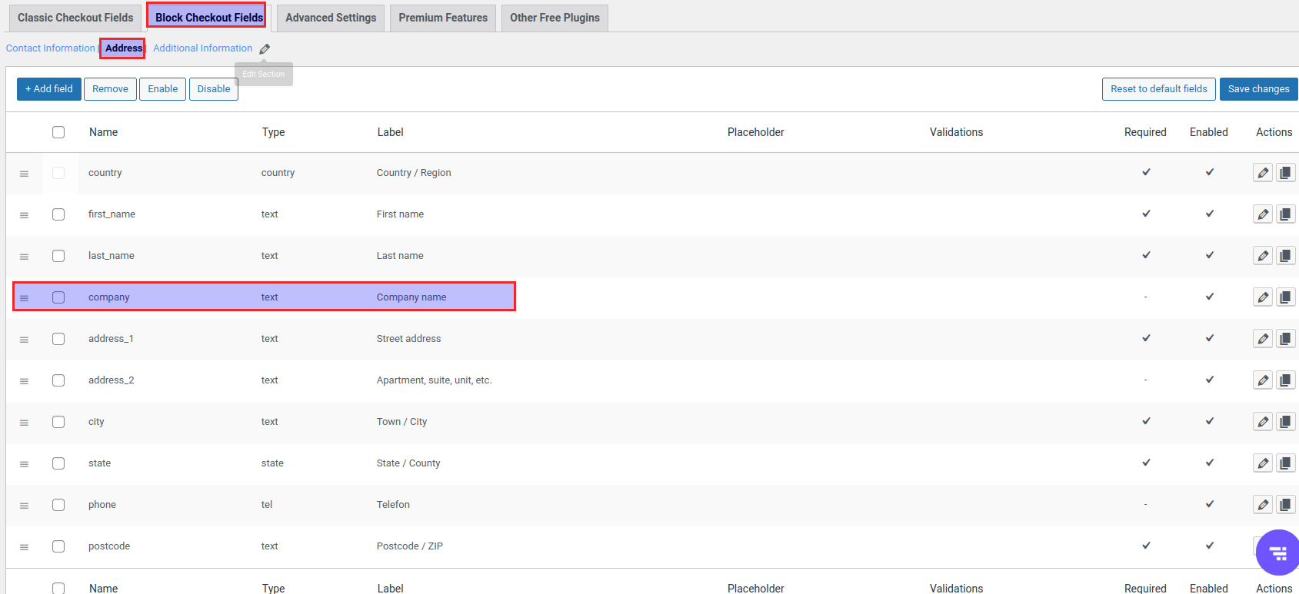Image resolution: width=1299 pixels, height=594 pixels.
Task: Open the Advanced Settings tab
Action: [331, 18]
